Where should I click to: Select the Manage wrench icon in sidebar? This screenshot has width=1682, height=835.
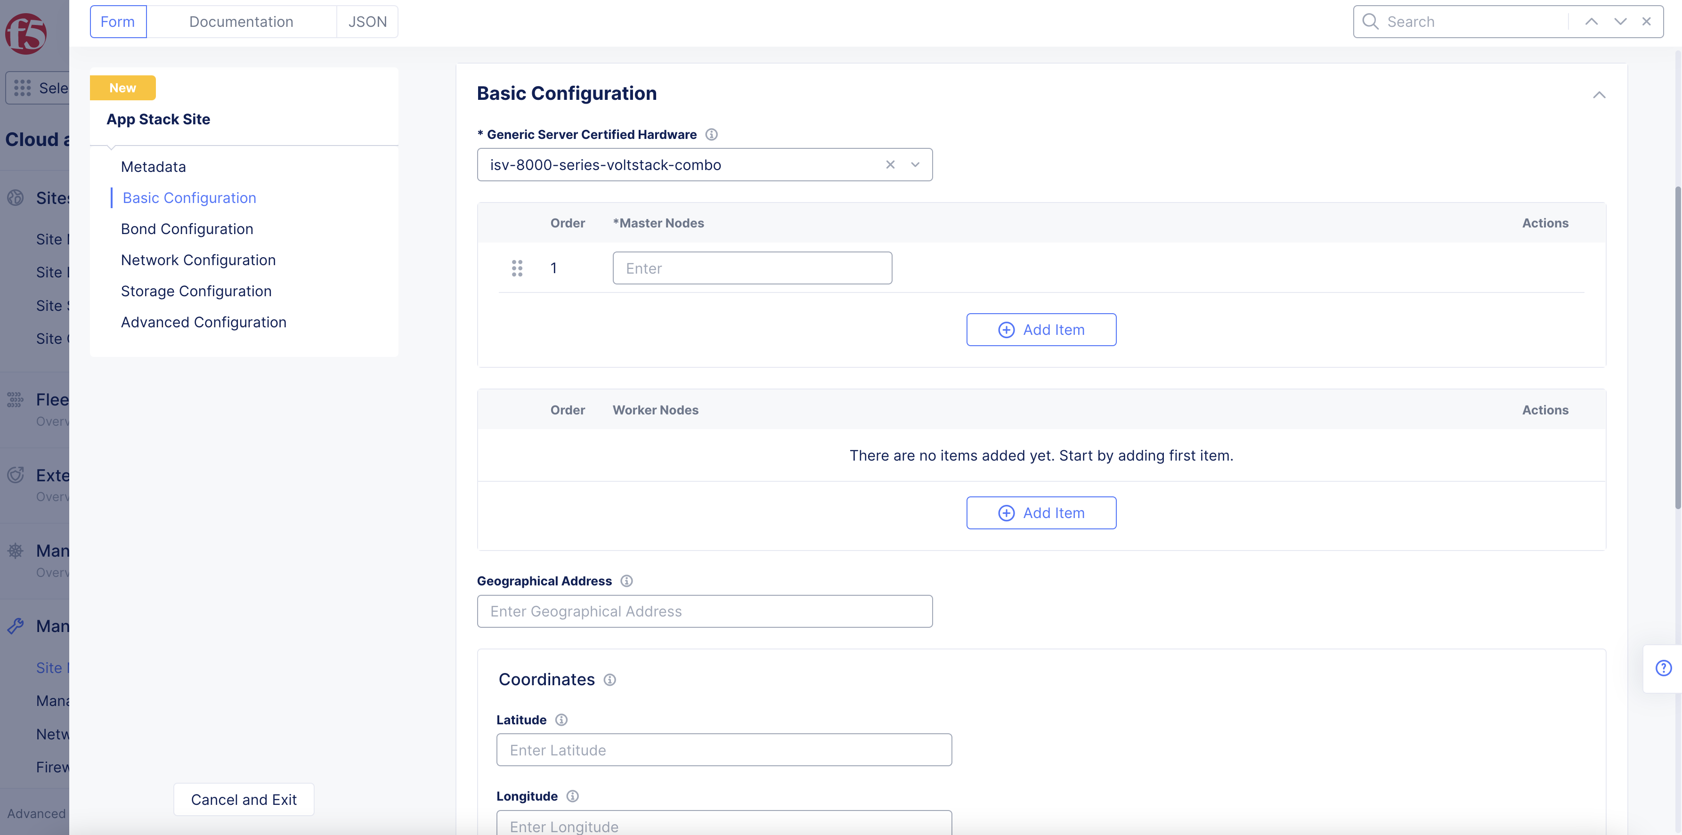click(15, 625)
